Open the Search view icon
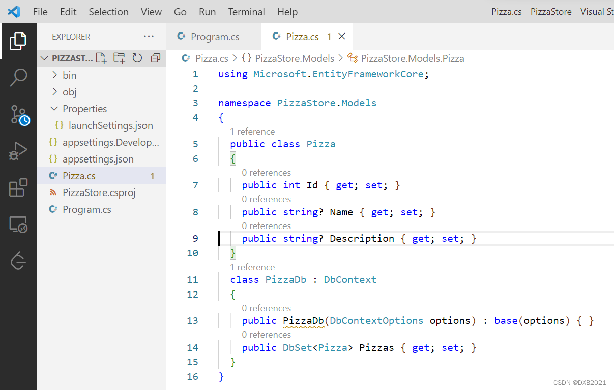Screen dimensions: 614x390 (18, 78)
